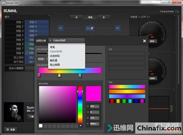
Task: Click the 按钮 8 row label
Action: pos(20,53)
